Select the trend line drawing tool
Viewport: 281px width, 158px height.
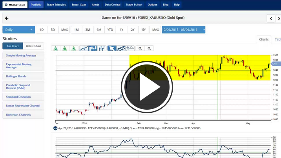click(121, 48)
